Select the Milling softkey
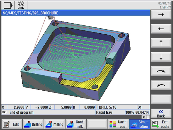This screenshot has width=173, height=130. tap(55, 124)
